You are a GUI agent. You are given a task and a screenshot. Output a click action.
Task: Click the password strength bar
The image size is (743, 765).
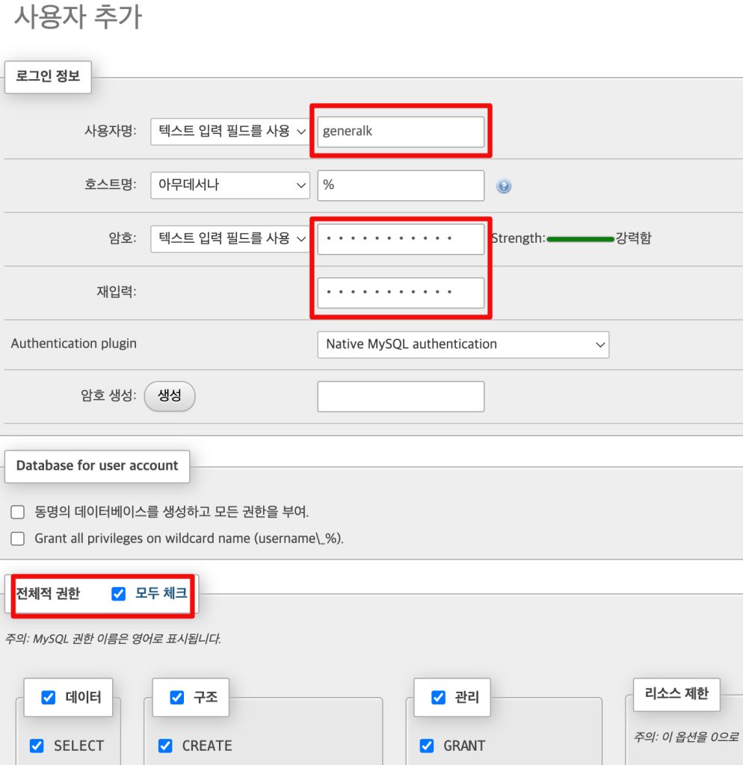point(581,239)
